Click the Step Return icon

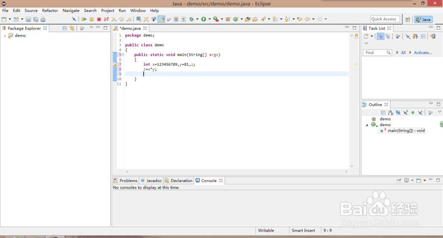coord(129,19)
